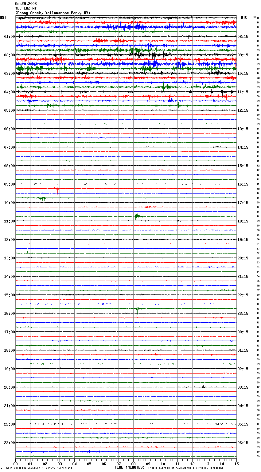Image resolution: width=261 pixels, height=472 pixels.
Task: Click the 08 minute axis tick label
Action: (133, 464)
